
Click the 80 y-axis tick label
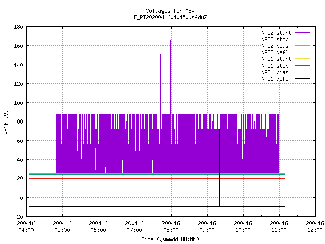pyautogui.click(x=20, y=121)
